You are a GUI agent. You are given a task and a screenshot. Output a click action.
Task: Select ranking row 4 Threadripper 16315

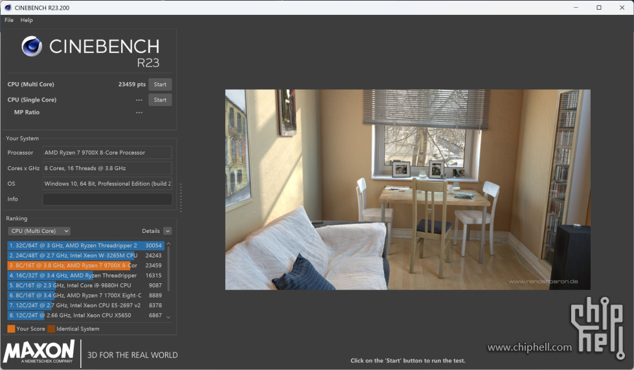[x=85, y=276]
